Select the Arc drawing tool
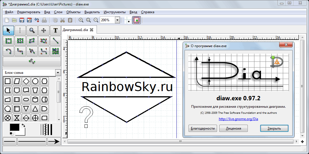Image resolution: width=309 pixels, height=154 pixels. [x=8, y=51]
